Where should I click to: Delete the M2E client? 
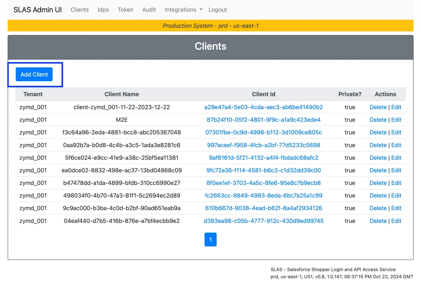click(378, 119)
